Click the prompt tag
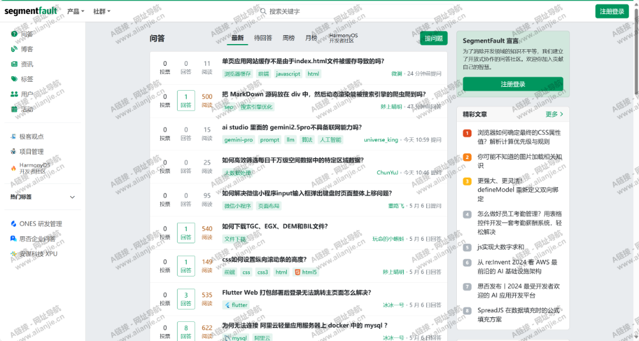 point(270,140)
